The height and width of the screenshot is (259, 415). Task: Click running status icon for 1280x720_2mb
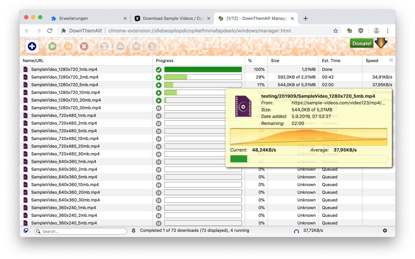159,77
